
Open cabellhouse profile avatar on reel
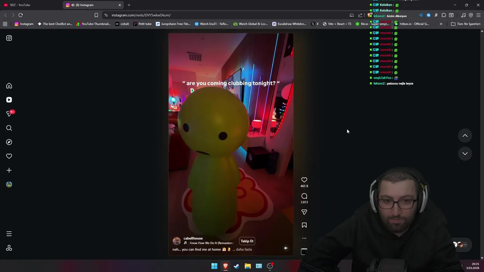tap(177, 241)
